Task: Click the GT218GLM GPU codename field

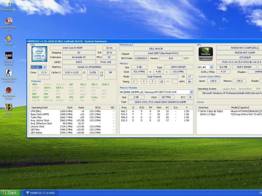Action: 240,57
